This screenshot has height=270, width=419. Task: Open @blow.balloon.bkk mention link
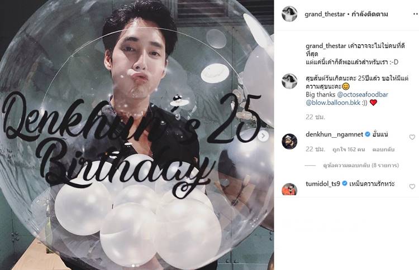pos(333,103)
